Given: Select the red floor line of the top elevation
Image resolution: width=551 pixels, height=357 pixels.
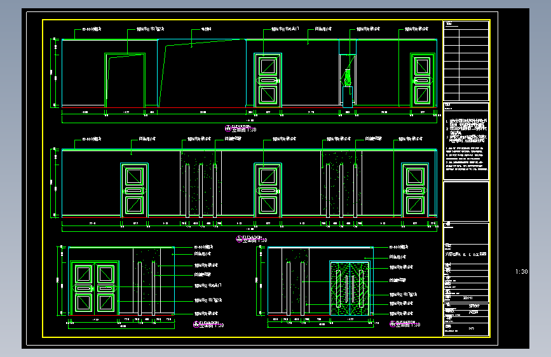Looking at the screenshot, I should 250,107.
